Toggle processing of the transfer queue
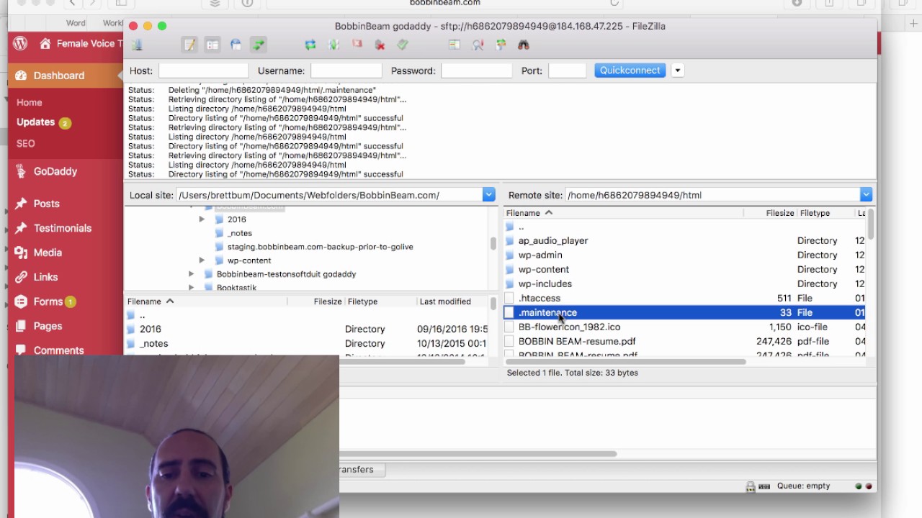 334,45
